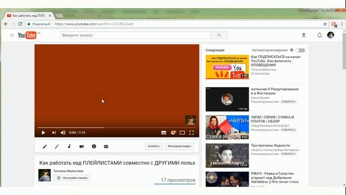The width and height of the screenshot is (346, 195).
Task: Skip to next video
Action: pos(54,132)
